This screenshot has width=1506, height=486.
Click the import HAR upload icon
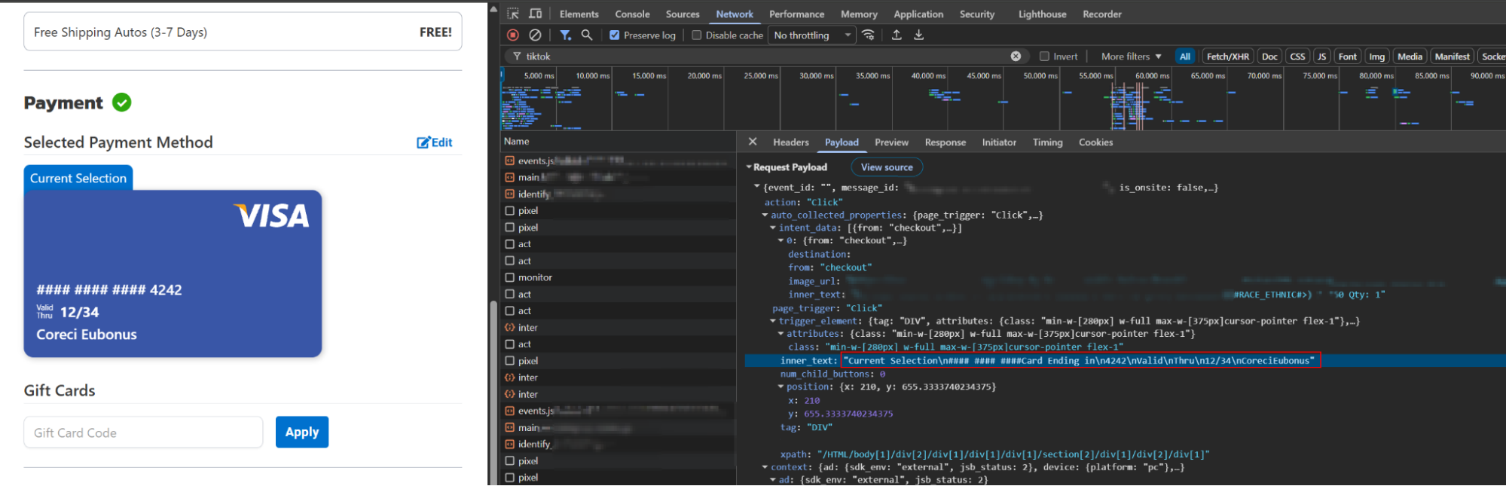897,35
